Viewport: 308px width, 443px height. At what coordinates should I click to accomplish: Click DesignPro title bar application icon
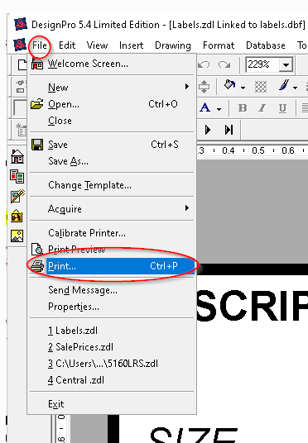click(x=21, y=24)
